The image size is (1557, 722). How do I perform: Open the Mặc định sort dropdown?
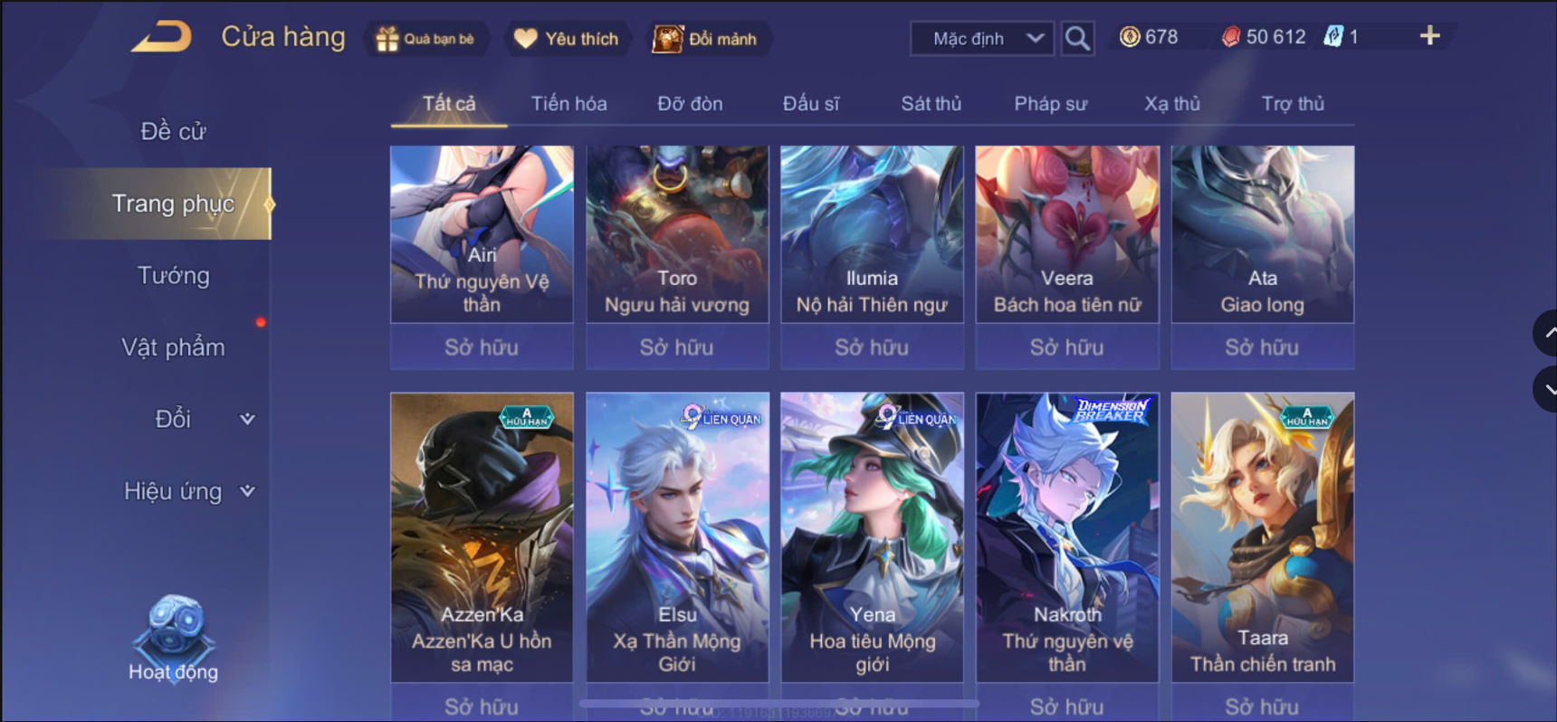[x=982, y=38]
